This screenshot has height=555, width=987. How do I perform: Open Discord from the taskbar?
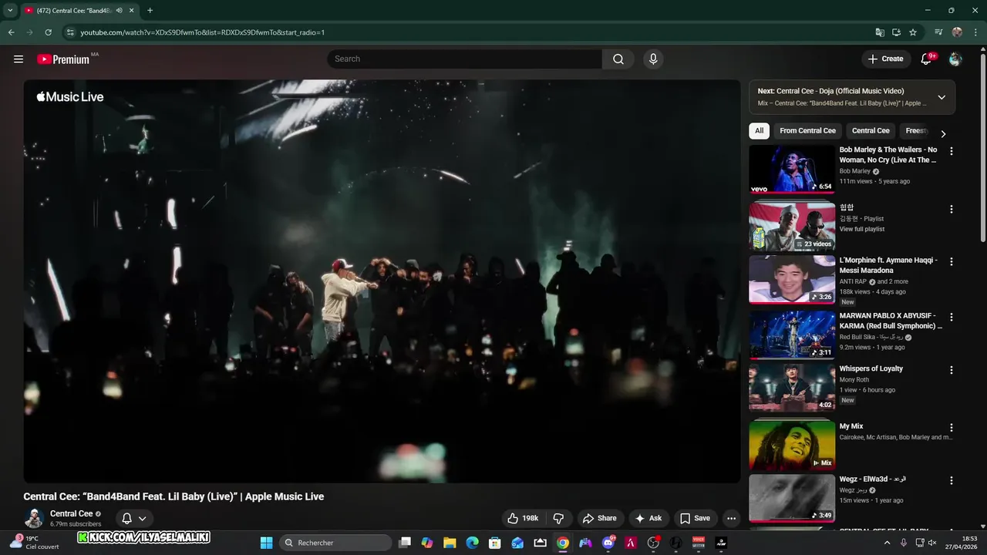click(608, 543)
